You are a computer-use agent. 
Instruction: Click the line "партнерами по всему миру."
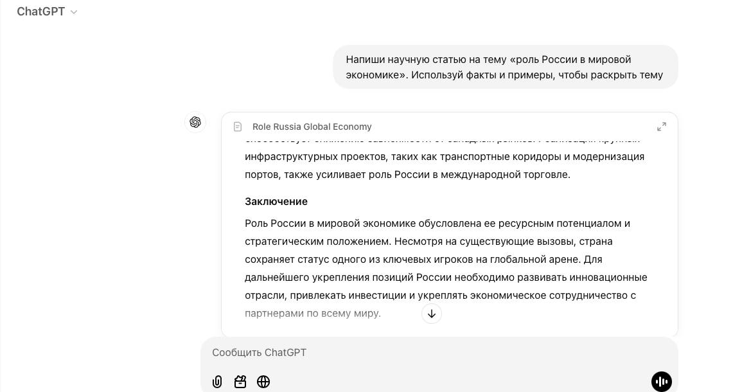(x=313, y=314)
